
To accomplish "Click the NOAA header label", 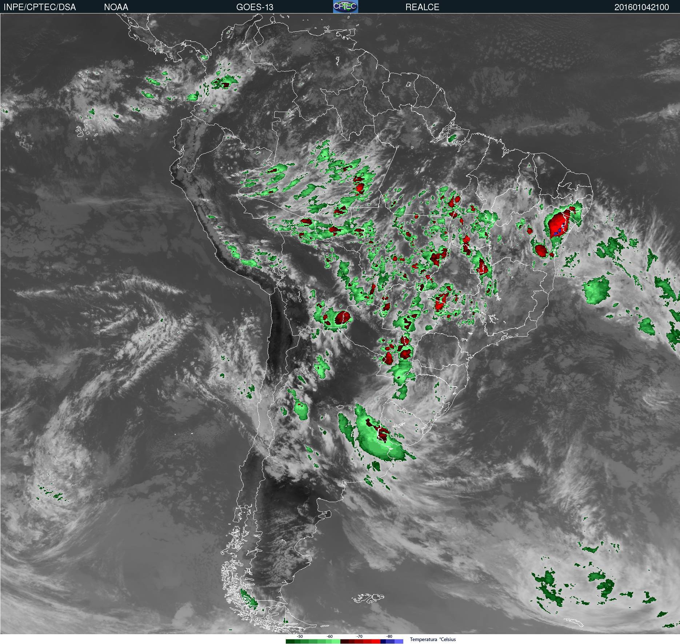I will 116,7.
